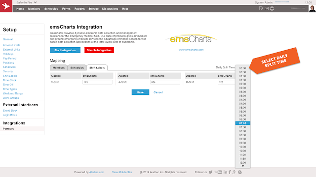Open the Reports menu

click(x=79, y=9)
